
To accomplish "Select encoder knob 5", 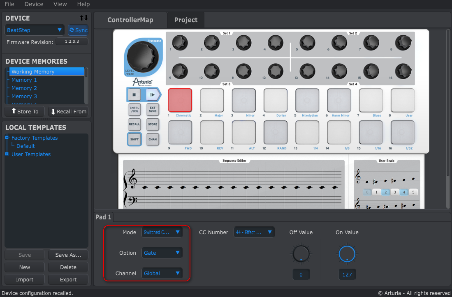I will [x=307, y=43].
